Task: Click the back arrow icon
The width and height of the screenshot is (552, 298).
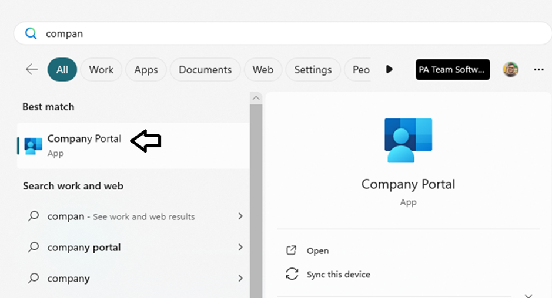Action: click(32, 69)
